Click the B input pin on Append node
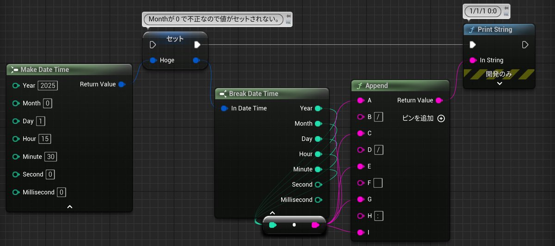The height and width of the screenshot is (246, 555). (361, 117)
